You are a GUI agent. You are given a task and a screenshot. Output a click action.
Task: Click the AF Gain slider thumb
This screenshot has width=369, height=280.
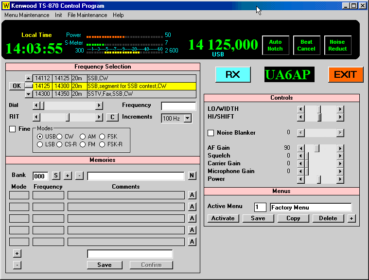coord(317,148)
